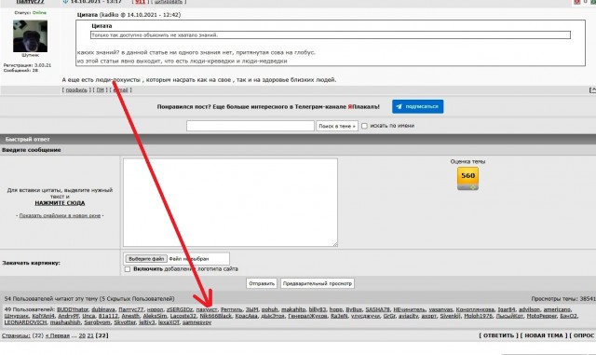596x355 pixels.
Task: Click the Просмотры темы view counter text
Action: click(563, 299)
